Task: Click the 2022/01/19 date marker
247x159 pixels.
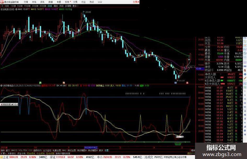Action: (x=91, y=148)
